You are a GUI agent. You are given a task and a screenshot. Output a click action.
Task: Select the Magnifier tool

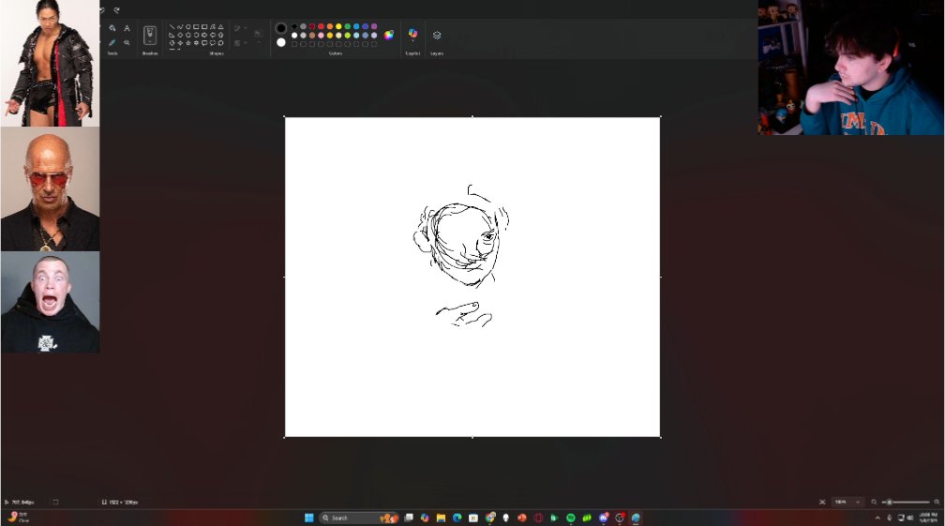(x=127, y=43)
